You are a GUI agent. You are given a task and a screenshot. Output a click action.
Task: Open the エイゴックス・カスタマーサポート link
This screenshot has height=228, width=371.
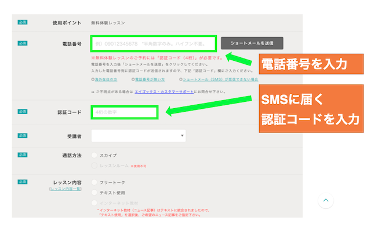pos(164,91)
